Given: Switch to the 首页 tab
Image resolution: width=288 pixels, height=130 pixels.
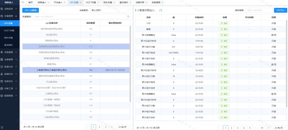Looking at the screenshot, I should 31,3.
